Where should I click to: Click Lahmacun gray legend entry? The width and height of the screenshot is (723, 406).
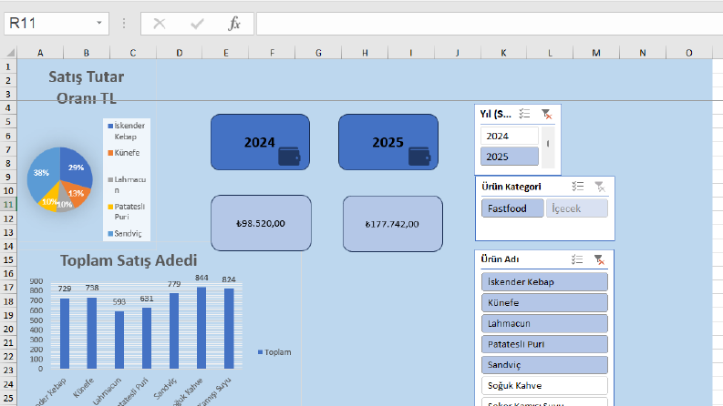(x=127, y=185)
